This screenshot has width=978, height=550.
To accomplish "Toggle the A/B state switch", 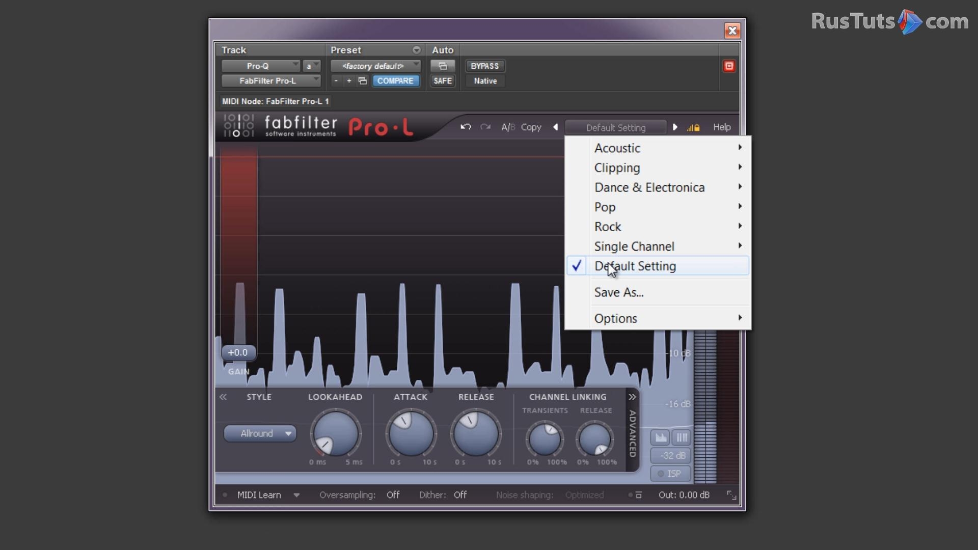I will [x=508, y=127].
